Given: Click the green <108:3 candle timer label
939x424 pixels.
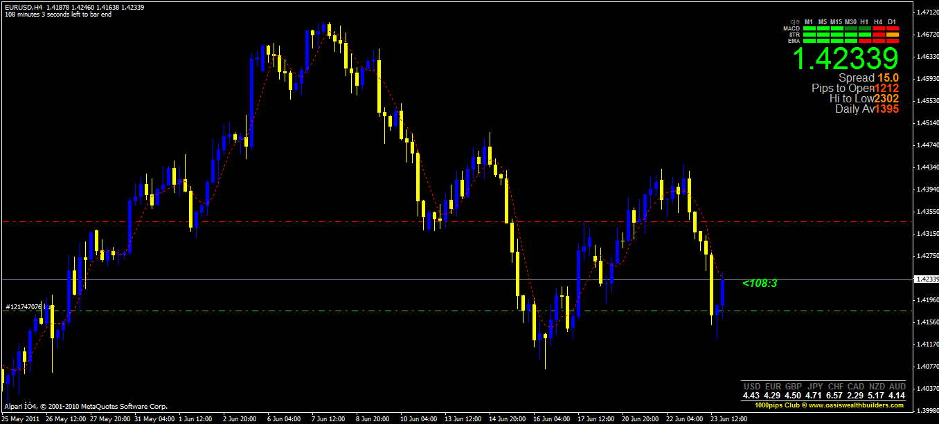Looking at the screenshot, I should tap(760, 283).
